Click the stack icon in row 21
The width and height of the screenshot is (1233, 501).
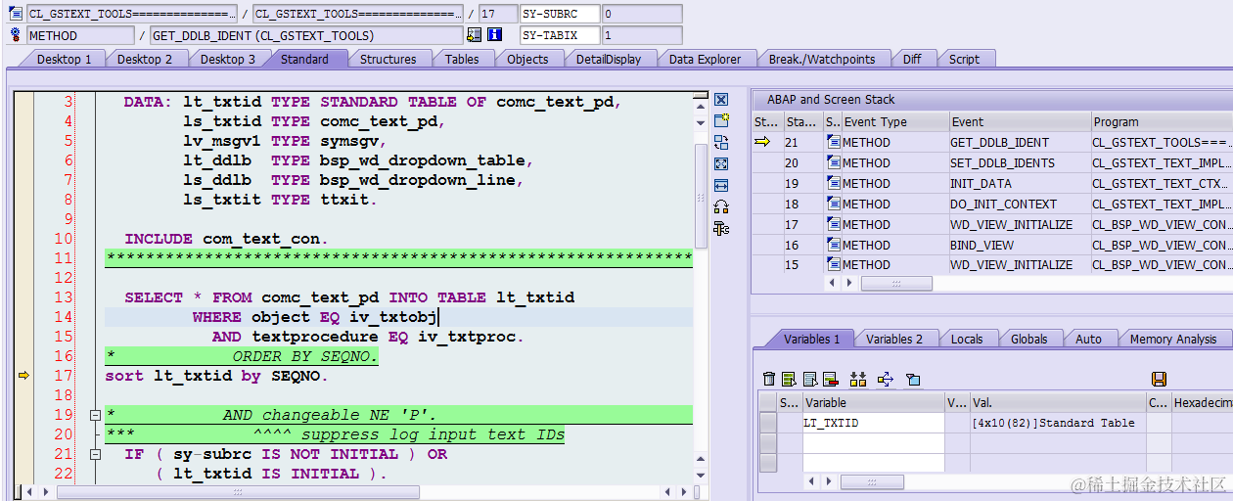834,143
